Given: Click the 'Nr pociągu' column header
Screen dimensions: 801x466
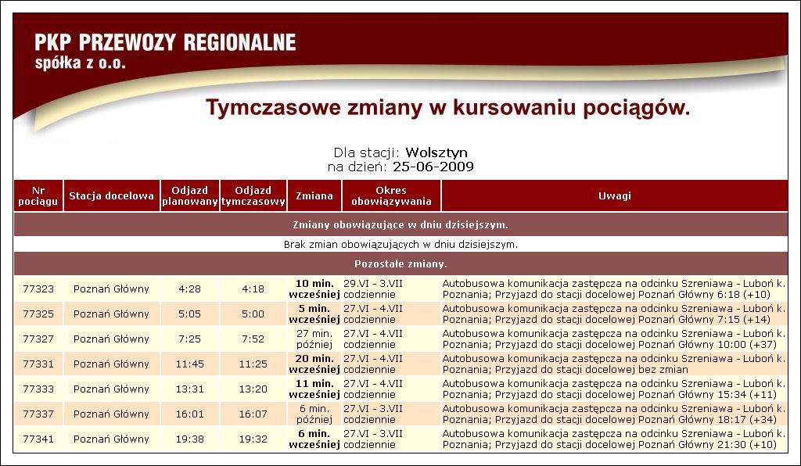Looking at the screenshot, I should click(x=38, y=195).
